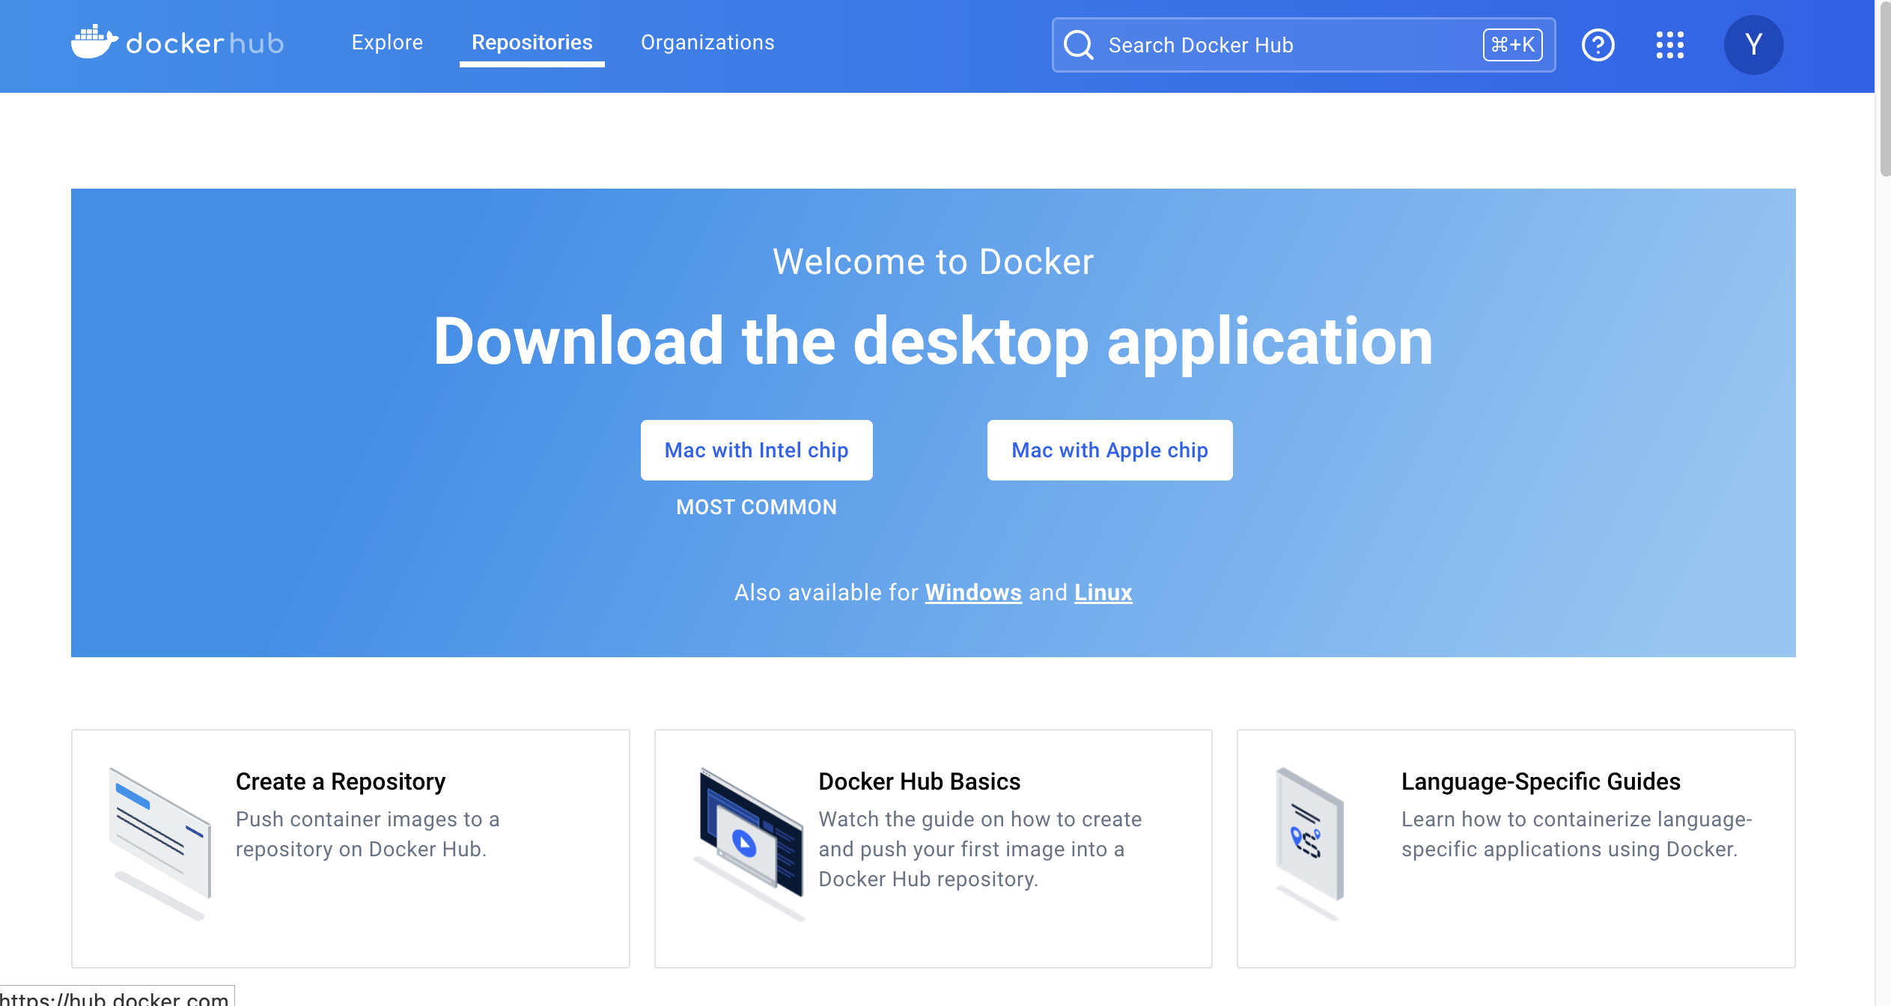The image size is (1891, 1006).
Task: Go to the Explore tab
Action: (387, 43)
